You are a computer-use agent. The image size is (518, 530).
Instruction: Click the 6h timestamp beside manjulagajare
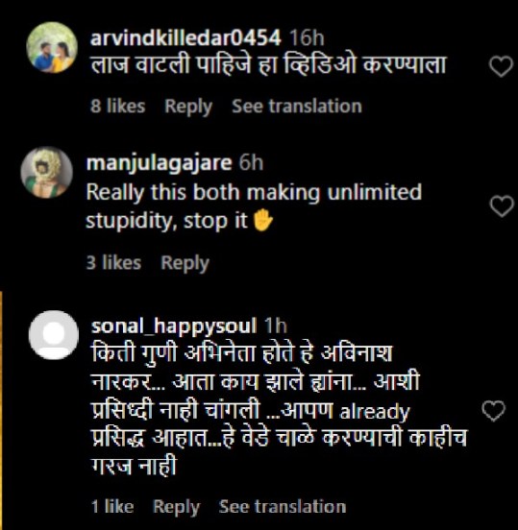pyautogui.click(x=251, y=162)
